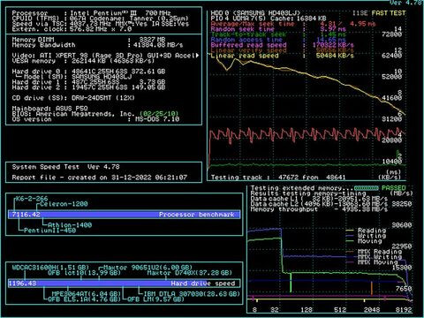This screenshot has width=424, height=318.
Task: Select the Track-to-track seek line
Action: [x=278, y=34]
